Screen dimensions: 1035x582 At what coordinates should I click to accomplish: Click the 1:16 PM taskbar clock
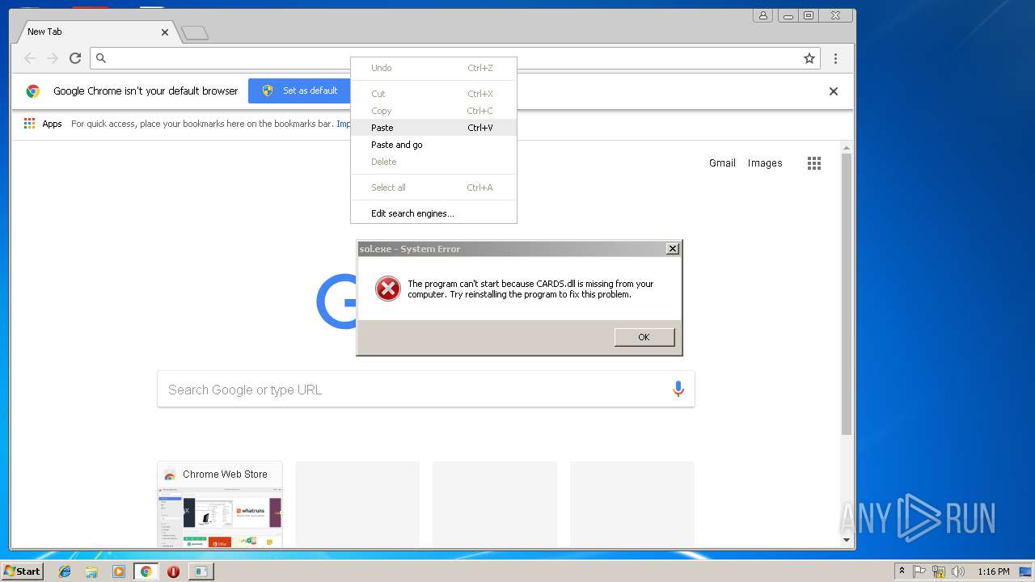tap(993, 571)
